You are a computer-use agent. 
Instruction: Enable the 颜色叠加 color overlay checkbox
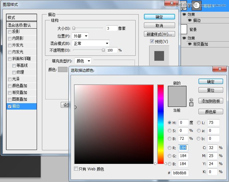point(10,86)
